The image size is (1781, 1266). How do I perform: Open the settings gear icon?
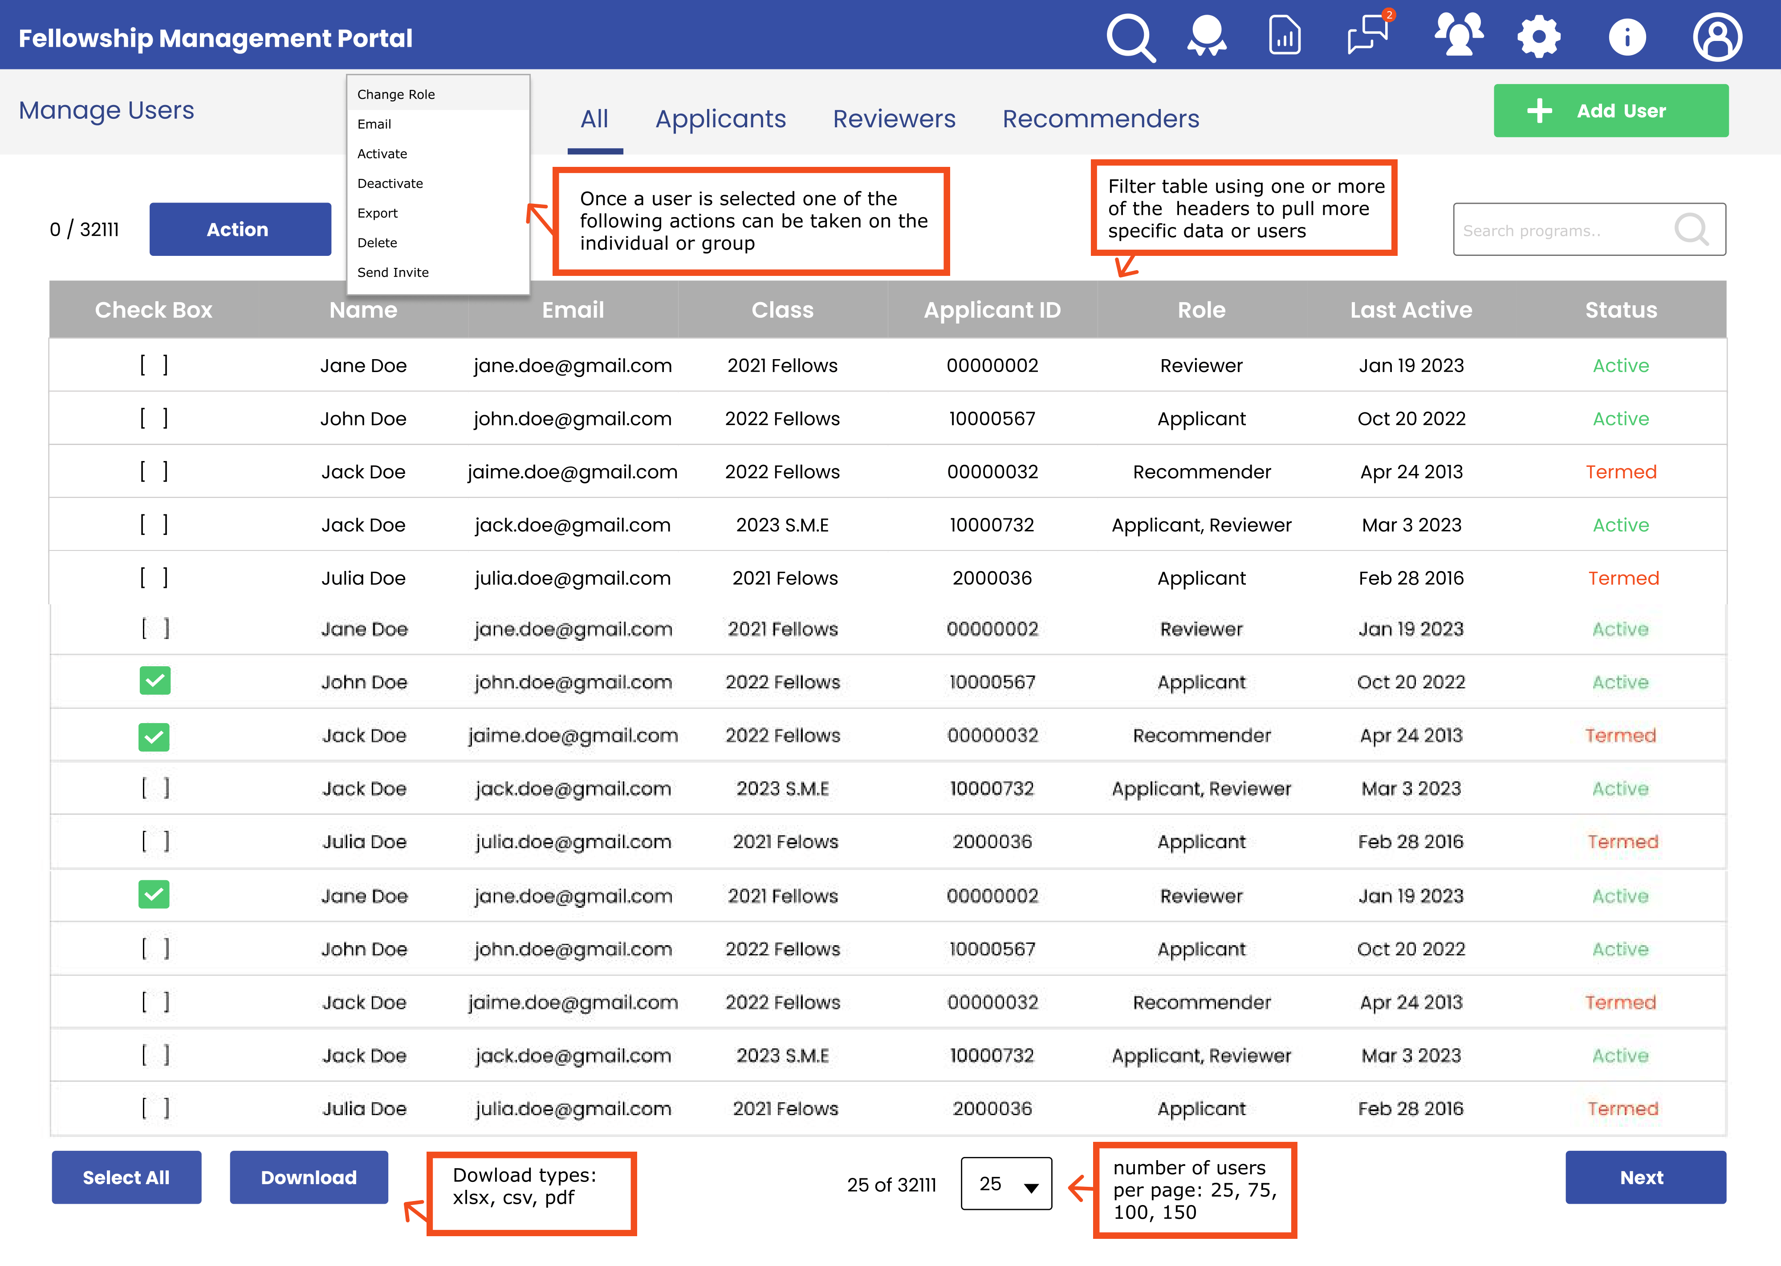1538,36
